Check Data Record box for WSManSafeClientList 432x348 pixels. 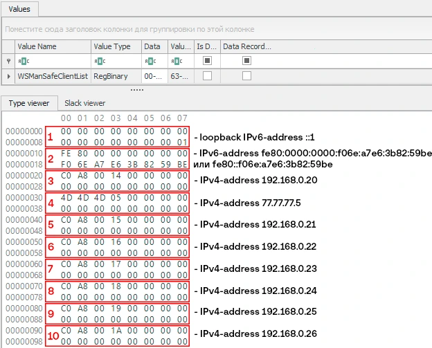point(246,76)
